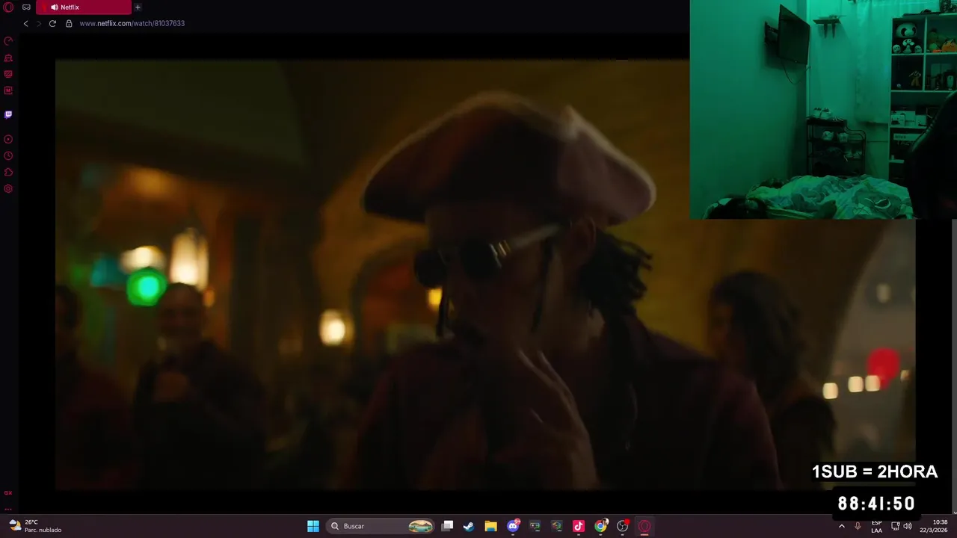Image resolution: width=957 pixels, height=538 pixels.
Task: Click the GX label at sidebar bottom
Action: click(x=8, y=493)
